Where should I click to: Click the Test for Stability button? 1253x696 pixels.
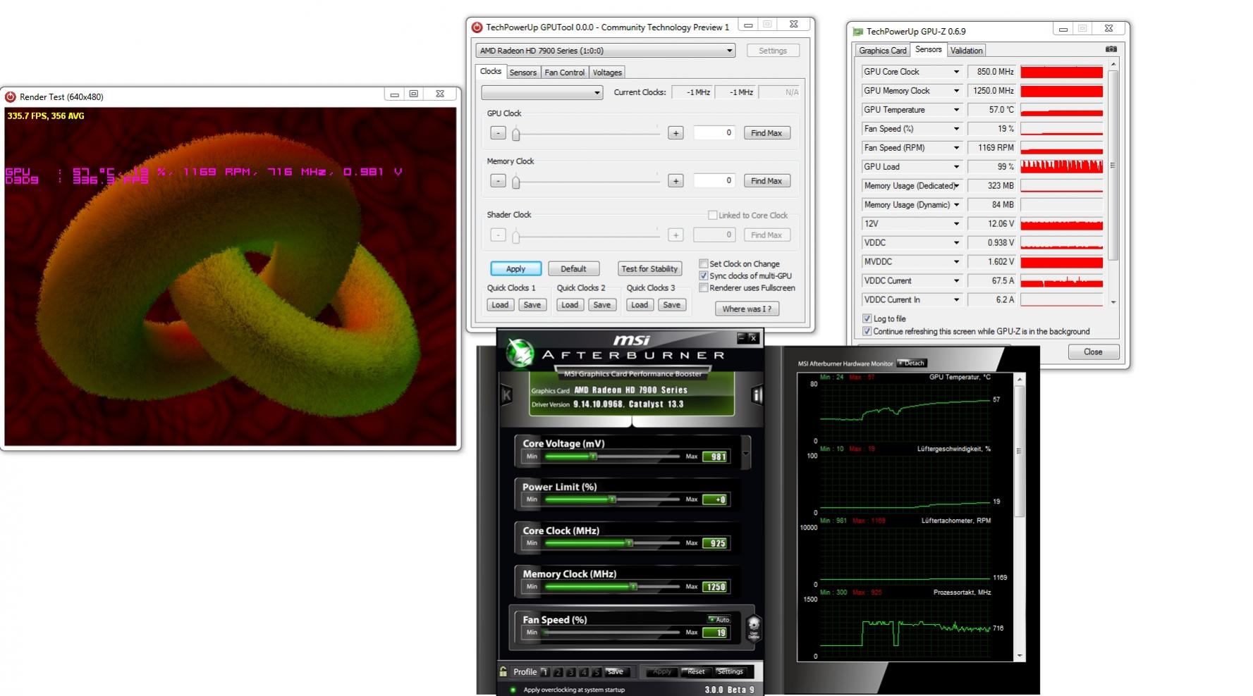coord(649,269)
